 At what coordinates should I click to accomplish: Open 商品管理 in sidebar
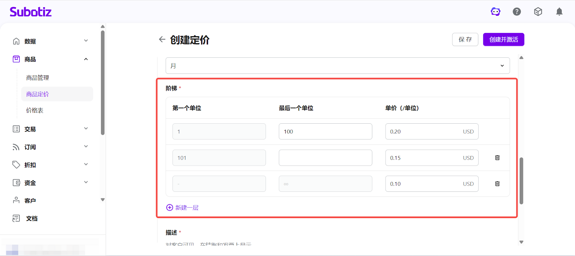(38, 78)
